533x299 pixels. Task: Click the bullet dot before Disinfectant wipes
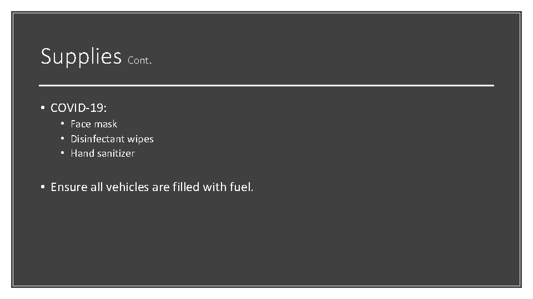click(x=64, y=139)
